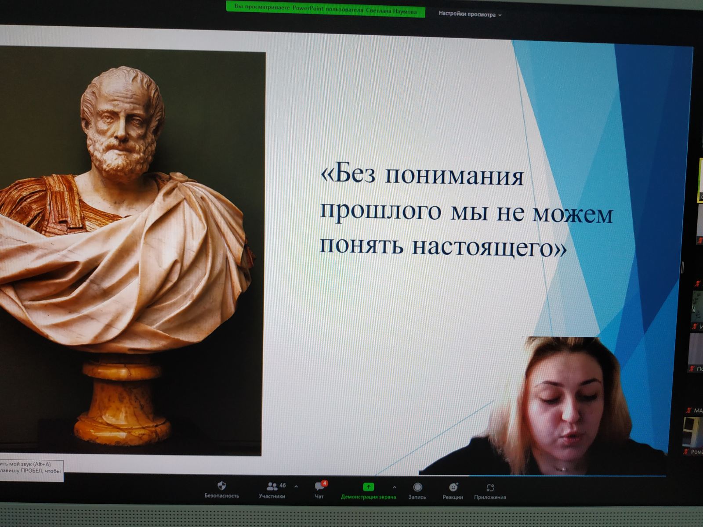
Task: Expand the arrow next to Участники
Action: tap(296, 487)
